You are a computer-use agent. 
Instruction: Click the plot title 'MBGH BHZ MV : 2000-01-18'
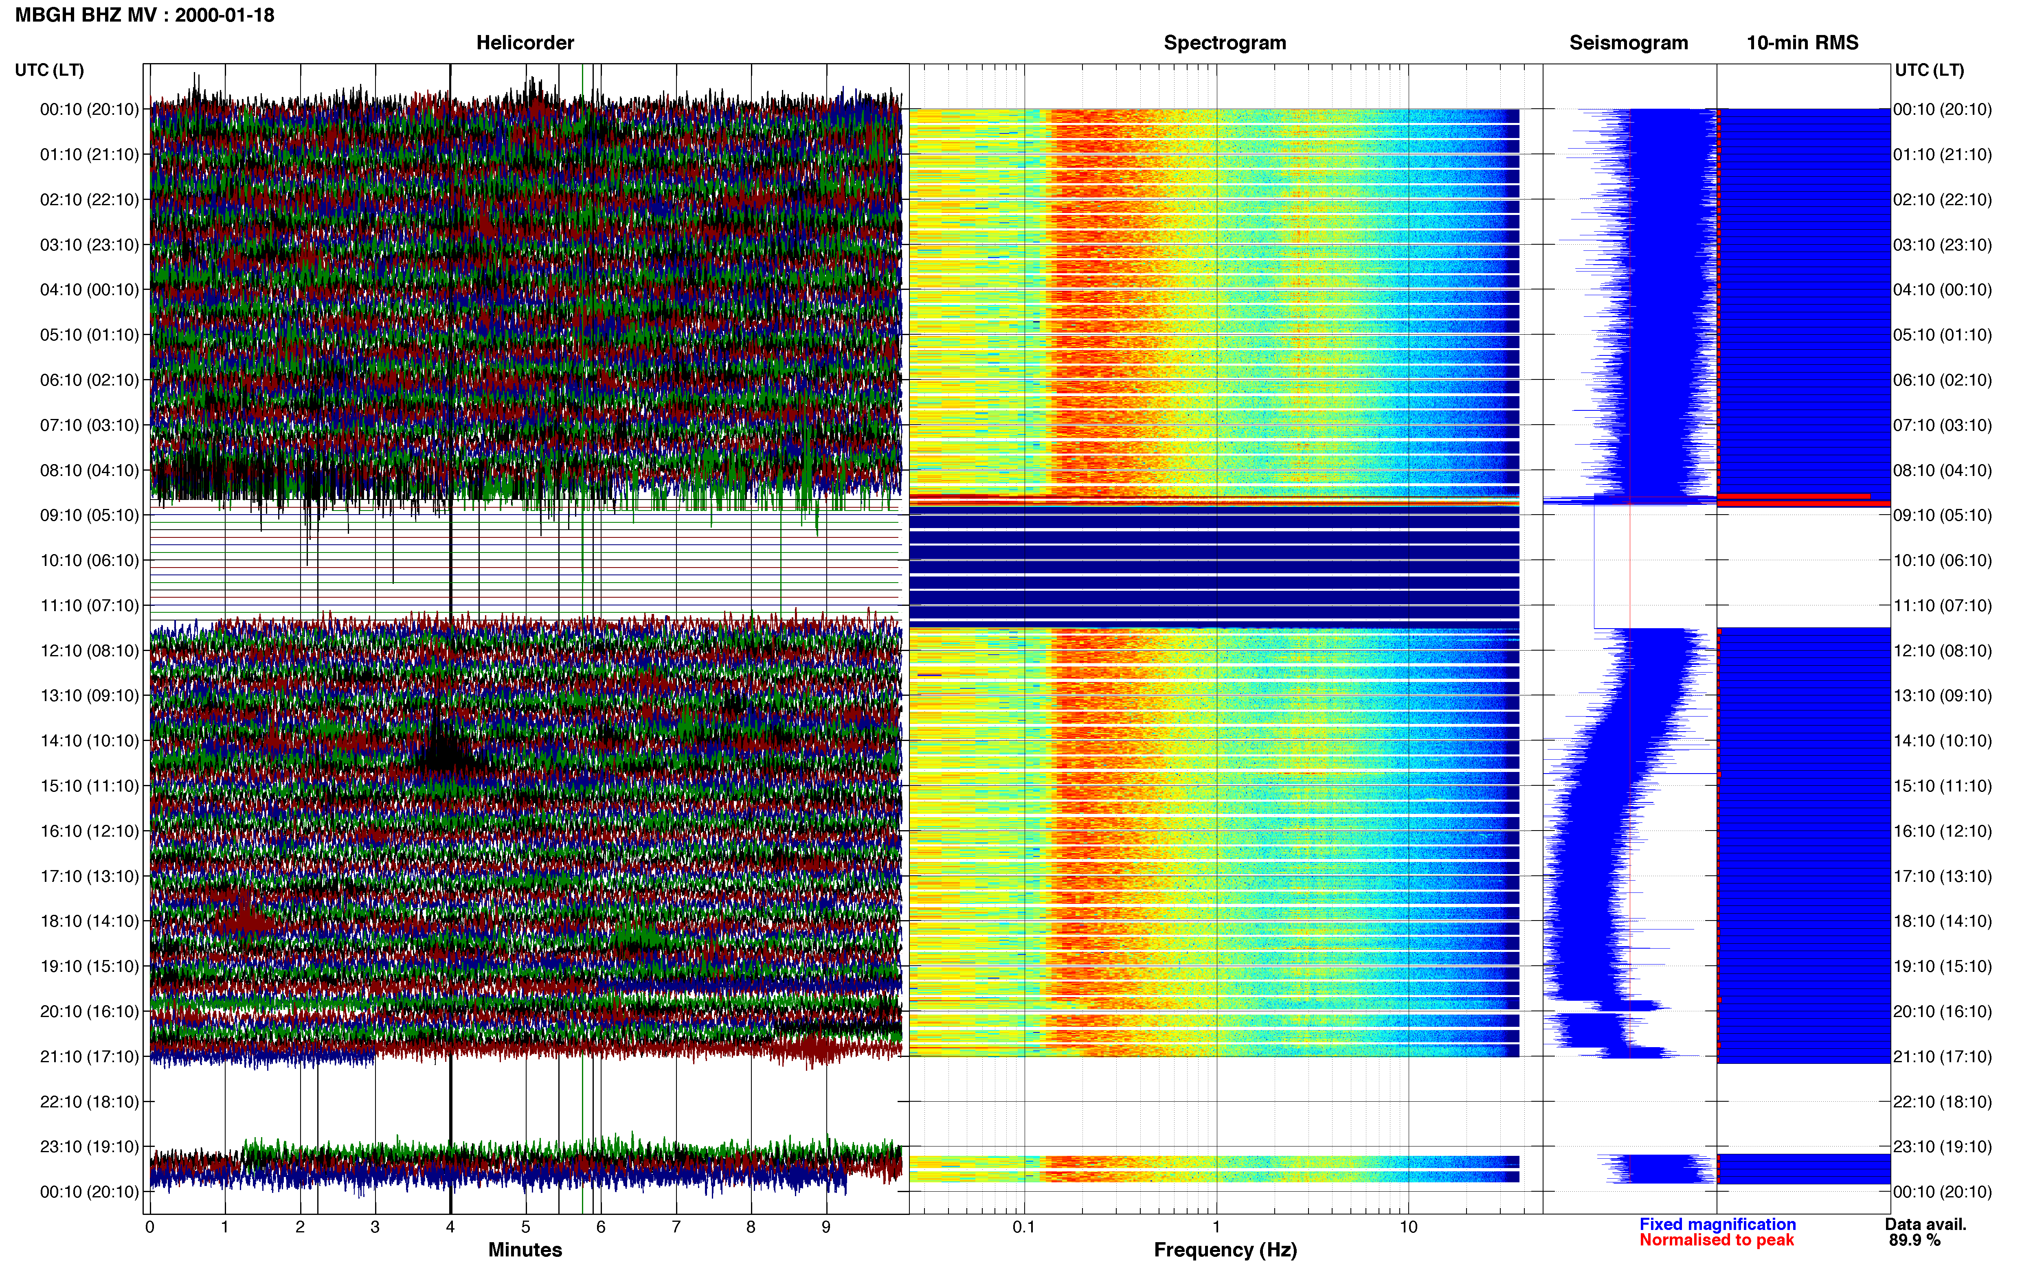tap(145, 15)
